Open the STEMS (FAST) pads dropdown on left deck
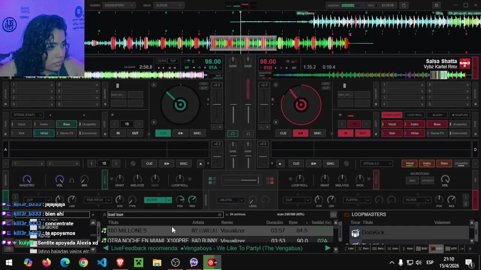 [27, 115]
